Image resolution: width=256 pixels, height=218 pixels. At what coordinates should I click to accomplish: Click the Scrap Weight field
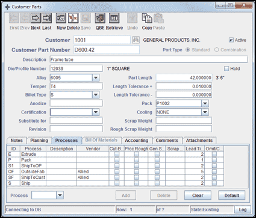coord(184,121)
